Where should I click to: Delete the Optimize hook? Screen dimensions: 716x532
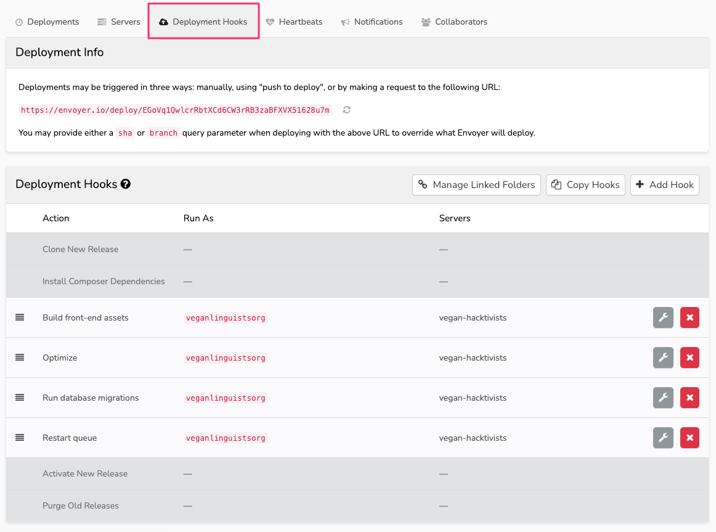click(x=690, y=358)
